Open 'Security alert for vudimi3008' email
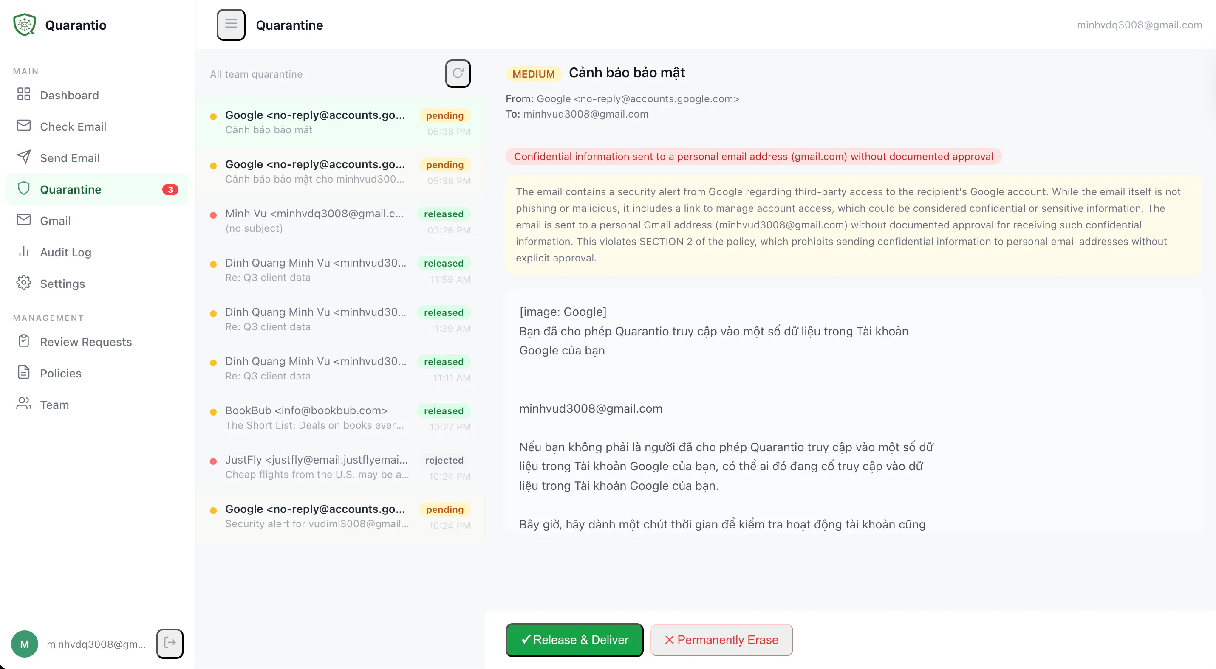Viewport: 1216px width, 669px height. [x=340, y=517]
